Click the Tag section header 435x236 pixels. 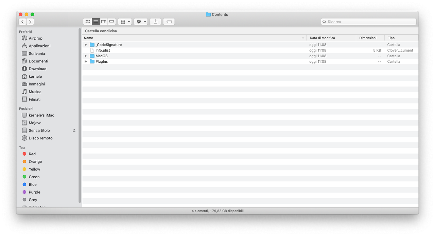point(22,147)
